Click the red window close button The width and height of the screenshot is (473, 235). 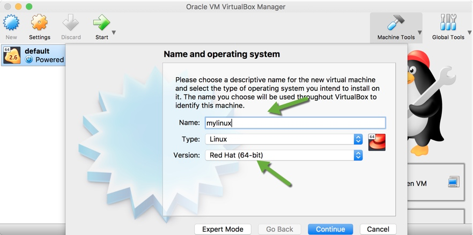point(8,6)
